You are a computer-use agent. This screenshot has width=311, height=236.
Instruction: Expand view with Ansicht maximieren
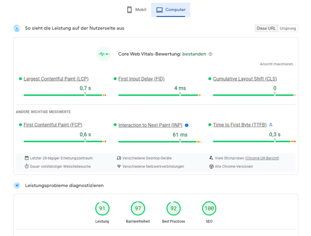[276, 64]
